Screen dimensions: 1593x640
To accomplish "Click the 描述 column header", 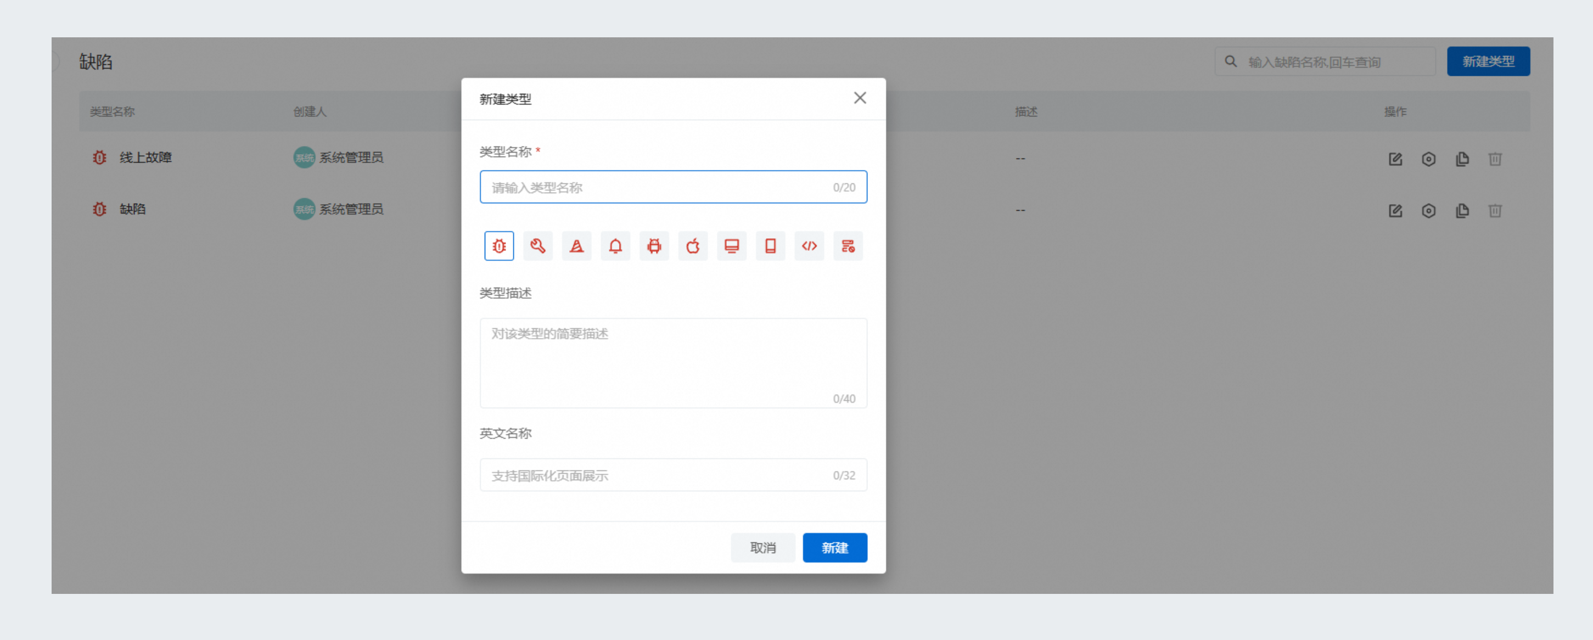I will (x=1026, y=112).
